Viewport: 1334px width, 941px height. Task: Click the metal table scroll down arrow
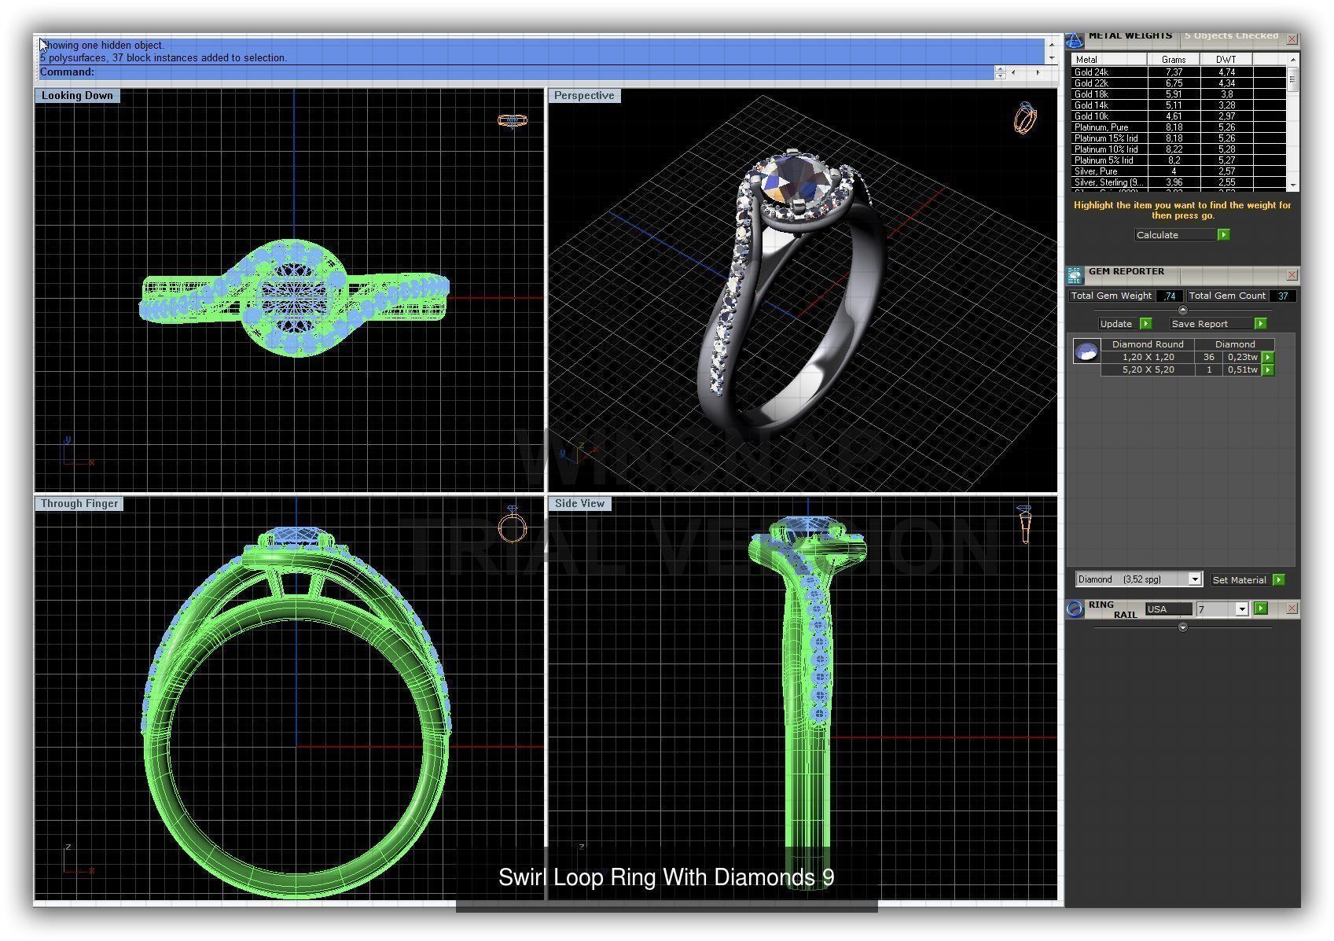coord(1292,186)
